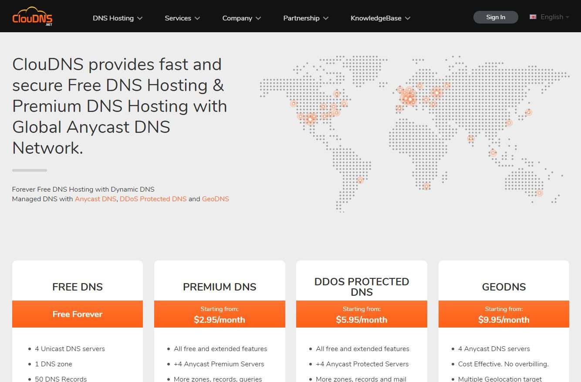Click the Sign In button
This screenshot has width=581, height=382.
pos(495,17)
